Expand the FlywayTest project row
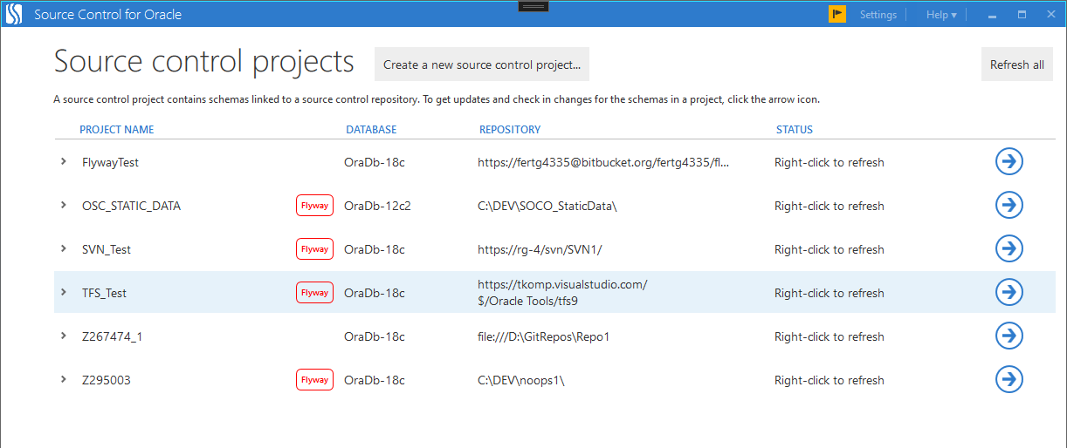1067x448 pixels. (x=64, y=162)
